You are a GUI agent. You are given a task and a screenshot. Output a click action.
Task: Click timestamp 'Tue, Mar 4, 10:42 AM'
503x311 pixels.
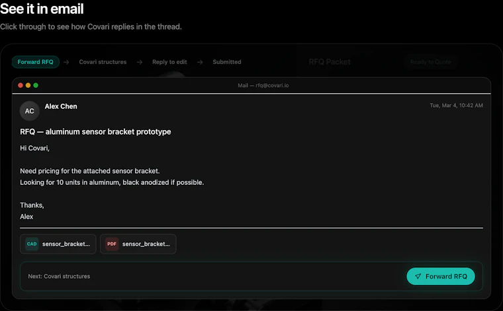click(x=456, y=105)
